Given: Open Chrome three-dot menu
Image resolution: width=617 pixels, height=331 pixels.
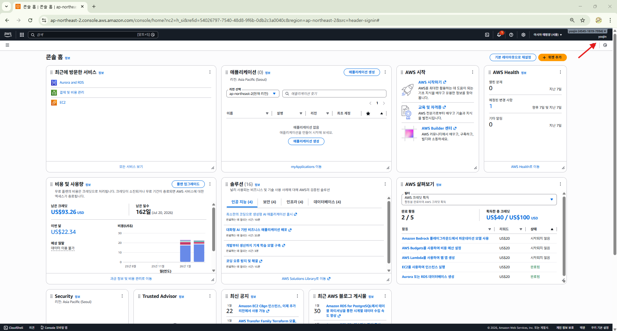Looking at the screenshot, I should click(x=610, y=20).
